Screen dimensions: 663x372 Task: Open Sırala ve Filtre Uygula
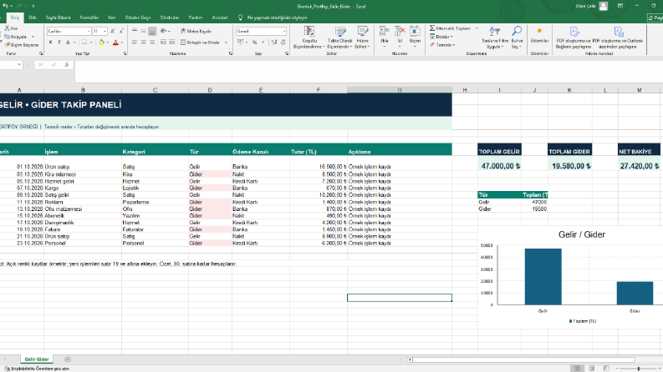pos(495,38)
